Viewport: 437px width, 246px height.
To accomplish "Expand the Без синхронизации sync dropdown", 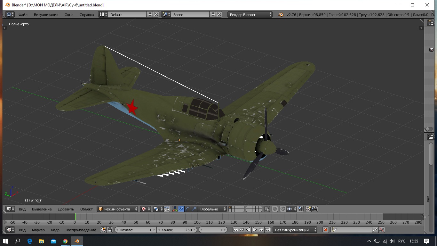I will point(295,230).
